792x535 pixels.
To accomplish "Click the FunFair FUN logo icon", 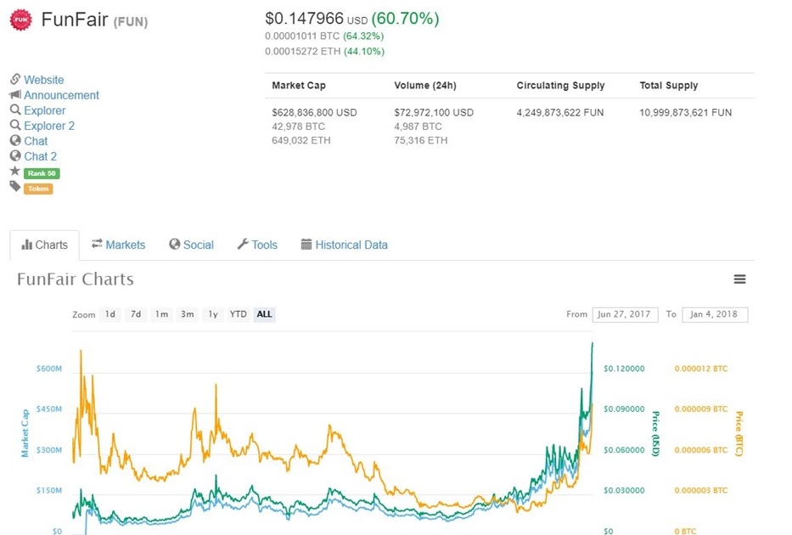I will click(20, 20).
